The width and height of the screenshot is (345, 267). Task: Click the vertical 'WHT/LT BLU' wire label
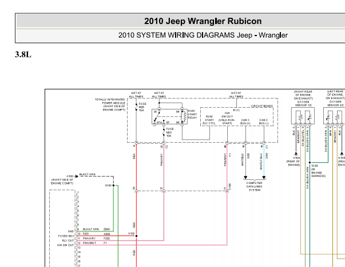(261, 162)
